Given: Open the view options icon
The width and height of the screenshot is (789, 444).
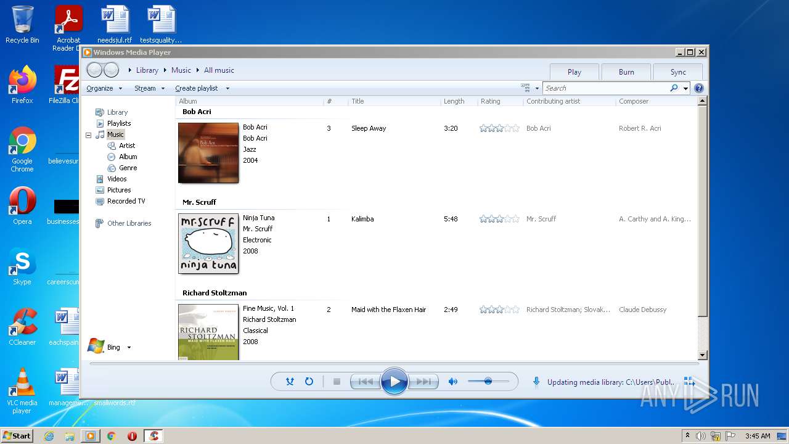Looking at the screenshot, I should point(525,88).
